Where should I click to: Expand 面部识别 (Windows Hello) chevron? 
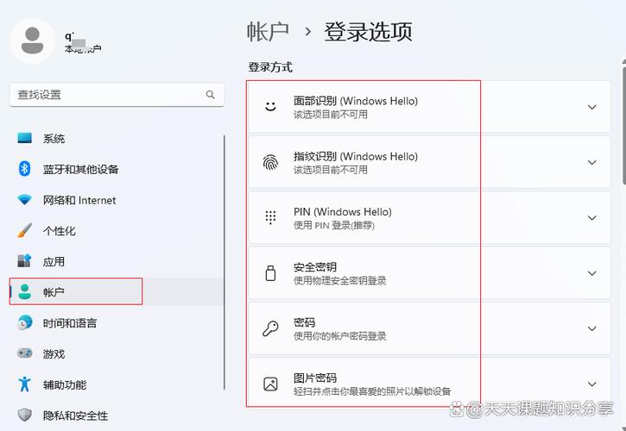tap(591, 107)
